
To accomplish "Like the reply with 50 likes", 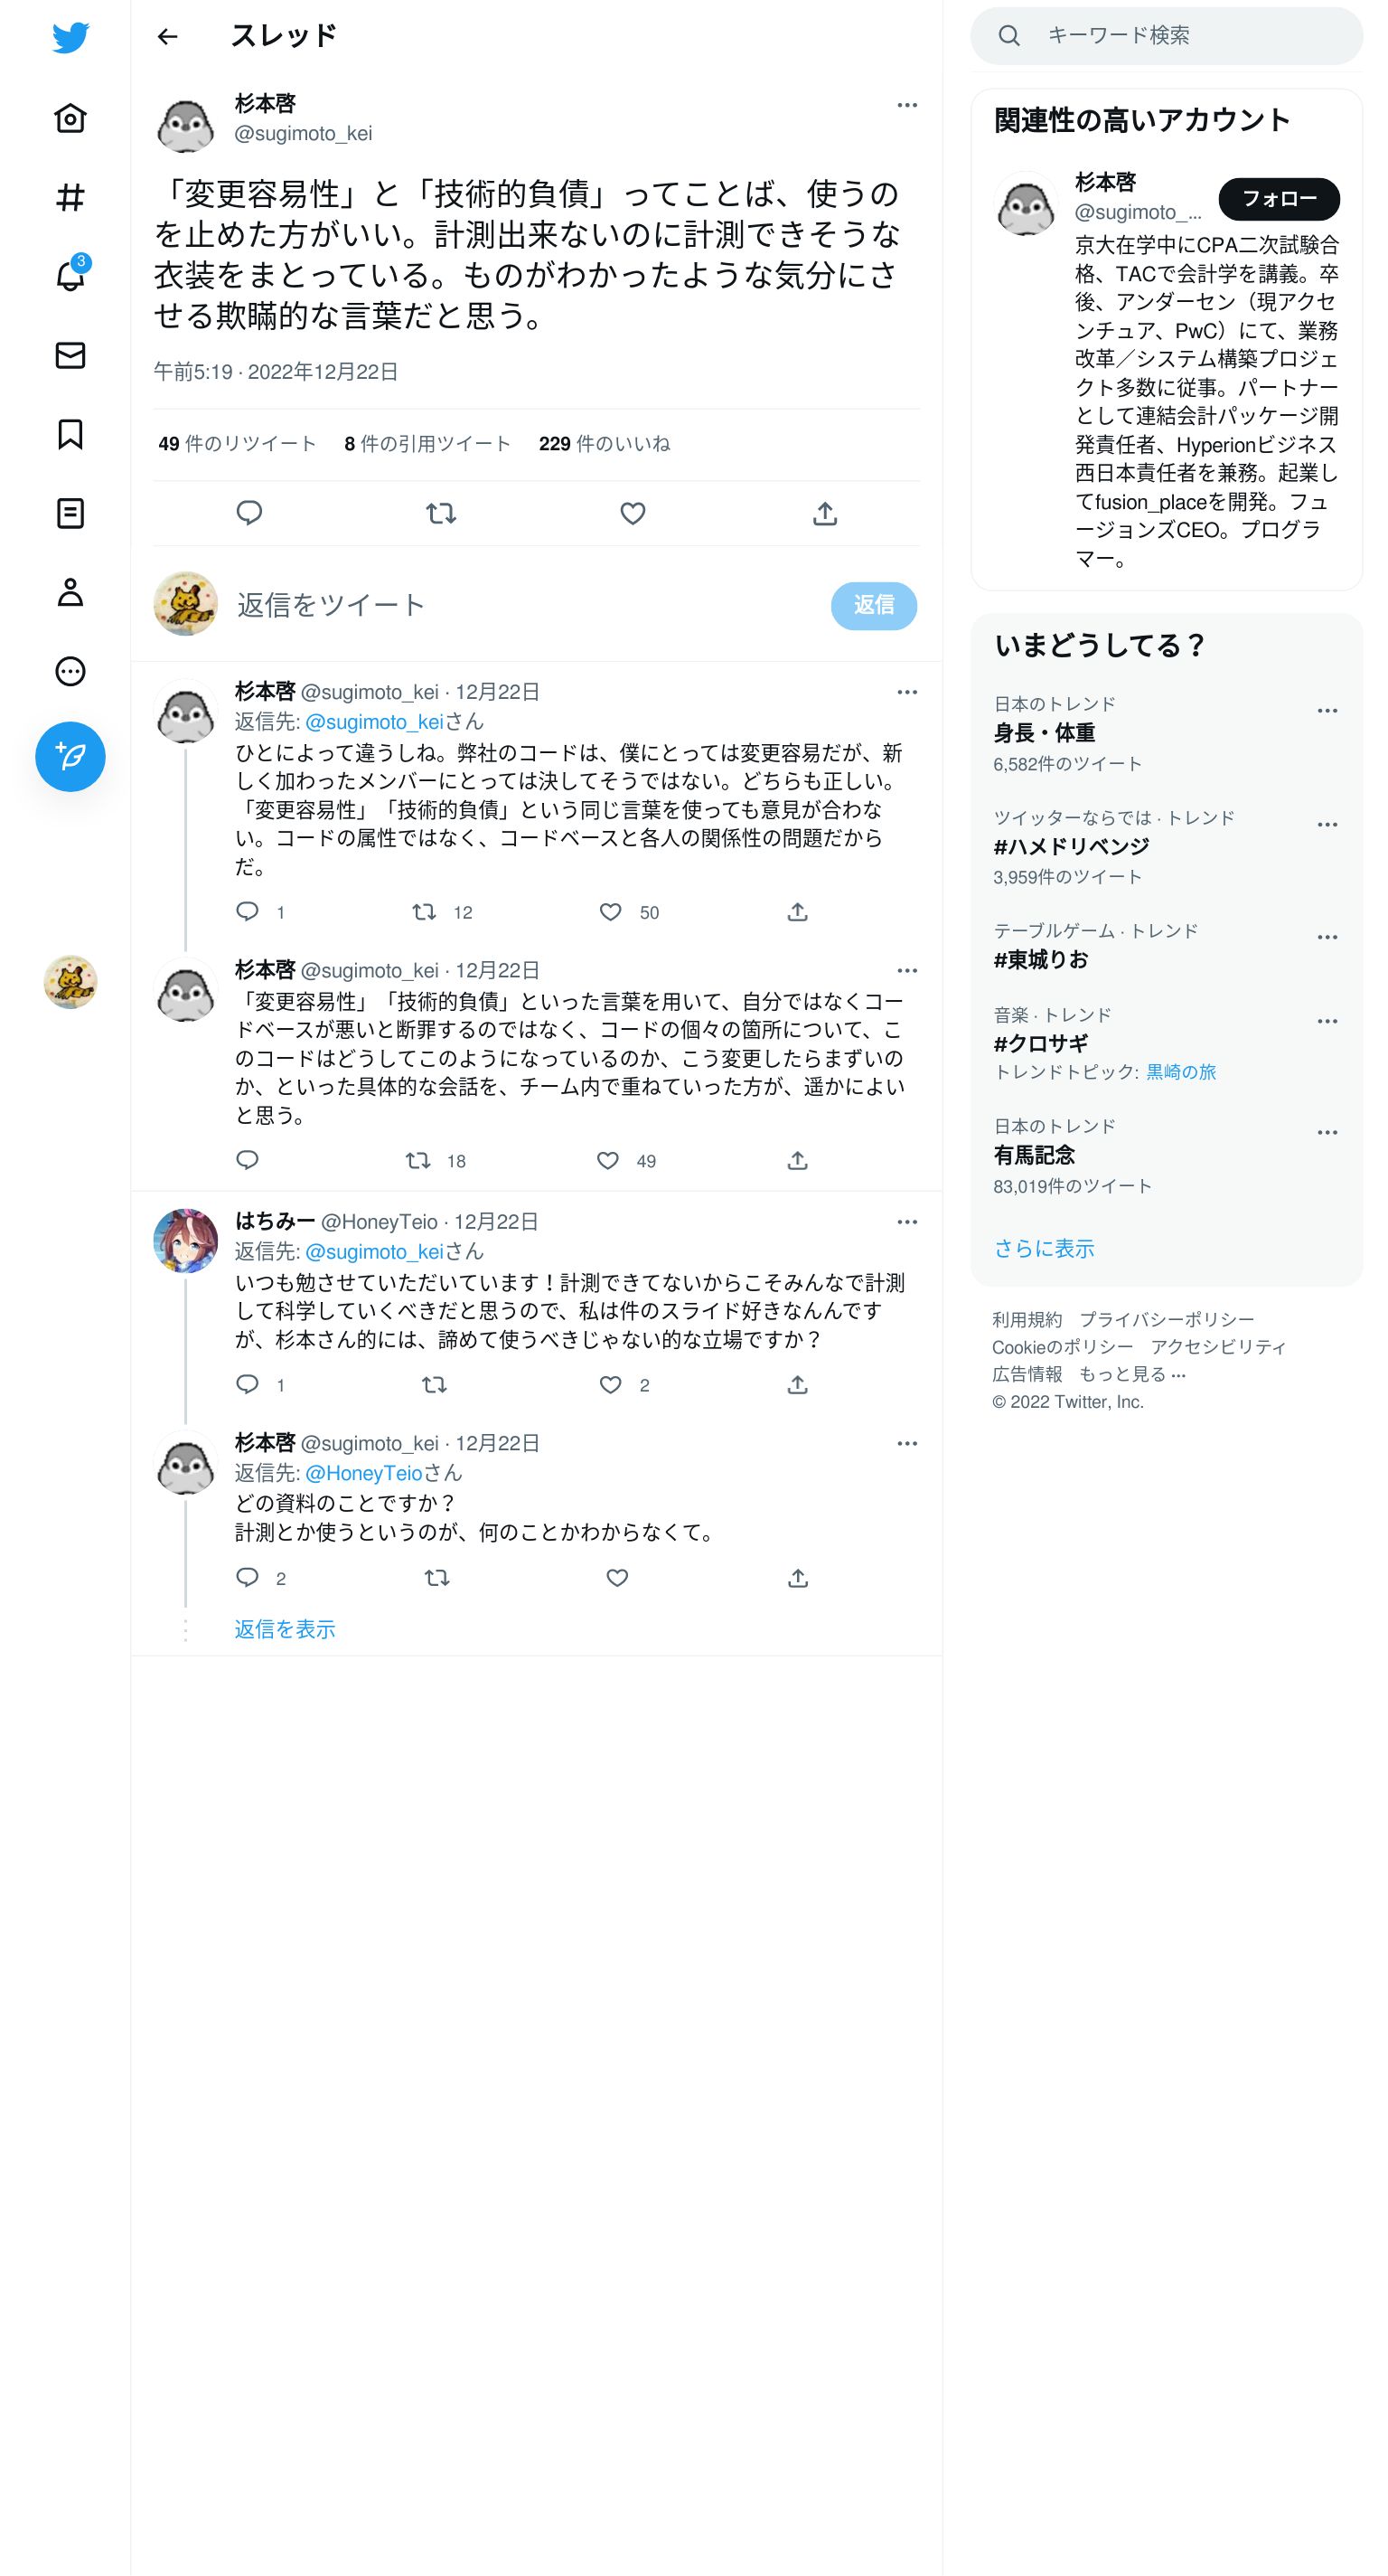I will 611,912.
